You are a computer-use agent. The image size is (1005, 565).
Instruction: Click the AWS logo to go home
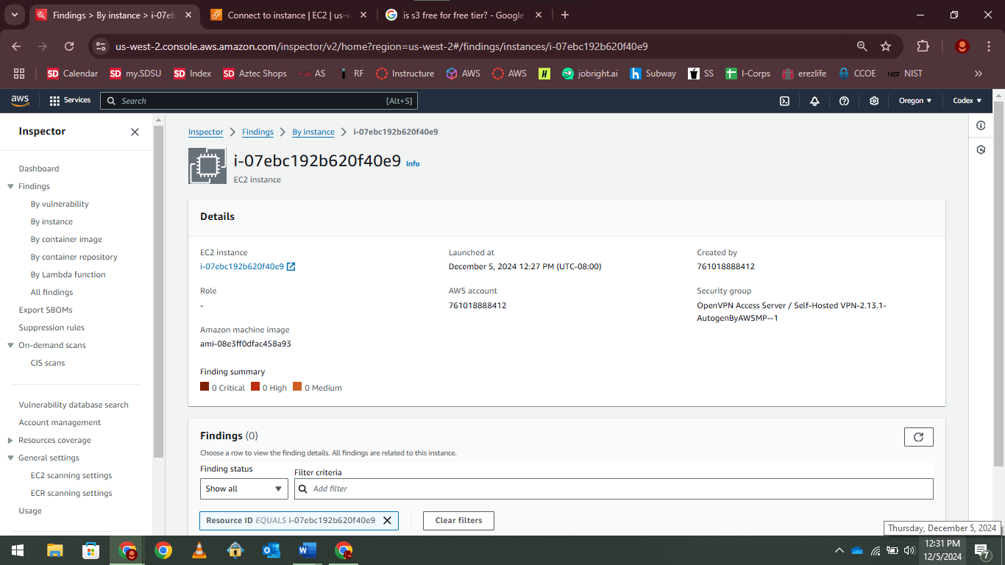[20, 100]
